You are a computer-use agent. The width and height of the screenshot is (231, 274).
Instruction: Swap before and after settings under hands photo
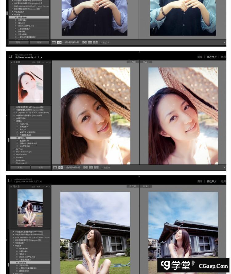coord(95,43)
